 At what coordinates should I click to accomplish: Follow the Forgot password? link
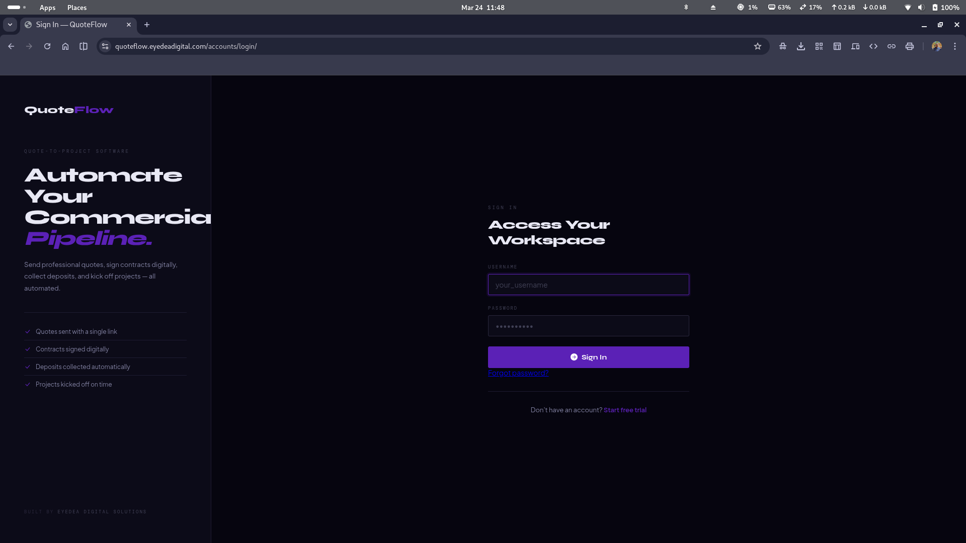point(518,373)
